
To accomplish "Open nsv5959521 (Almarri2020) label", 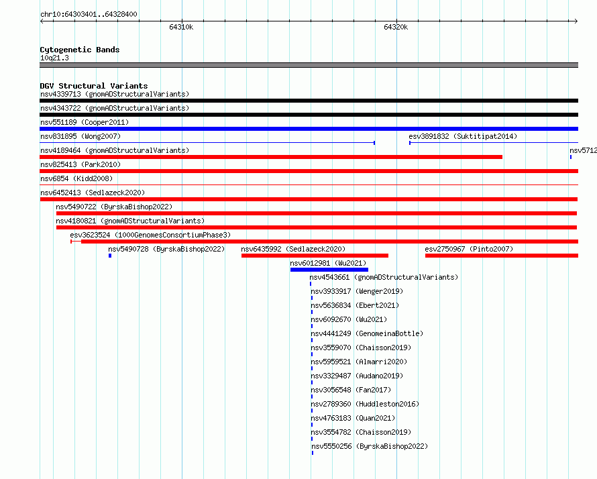I will 359,362.
